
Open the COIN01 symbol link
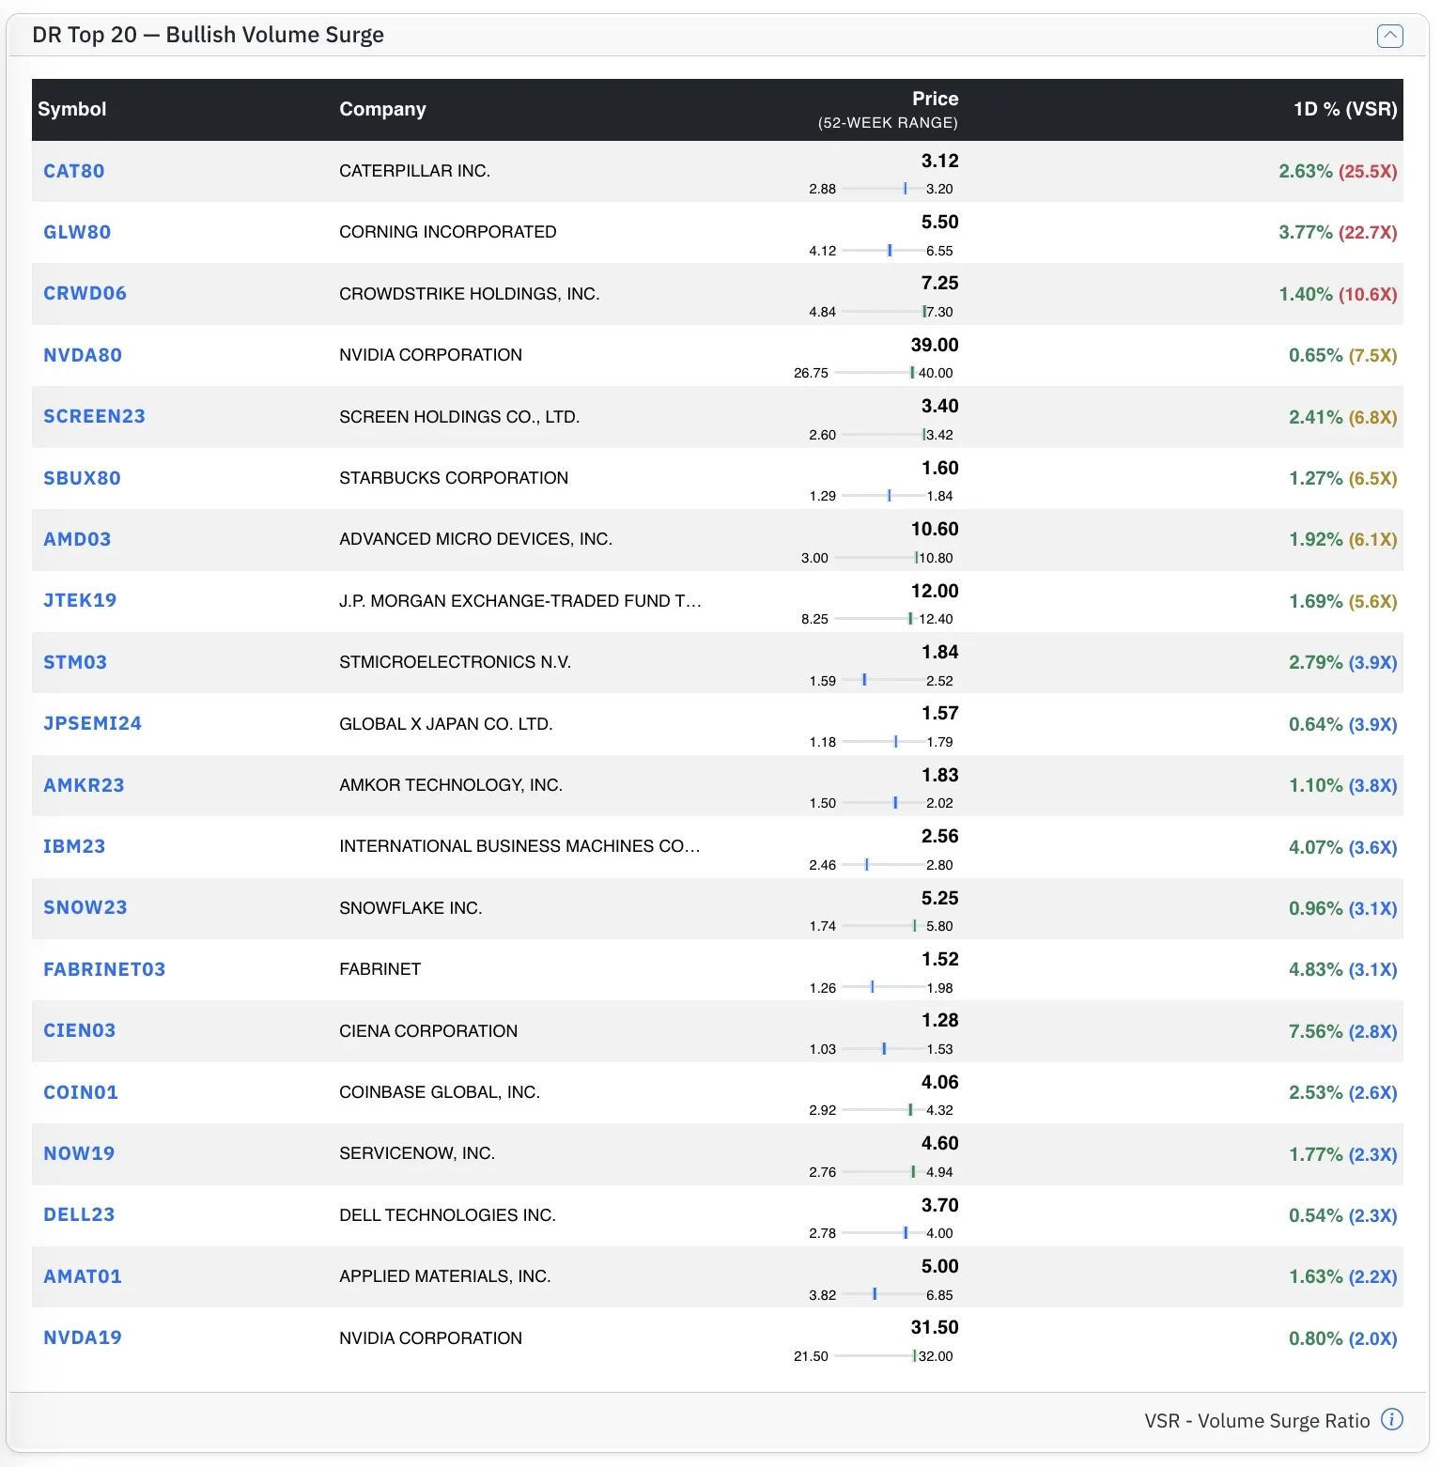81,1092
